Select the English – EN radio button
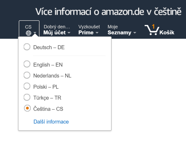 click(x=27, y=64)
